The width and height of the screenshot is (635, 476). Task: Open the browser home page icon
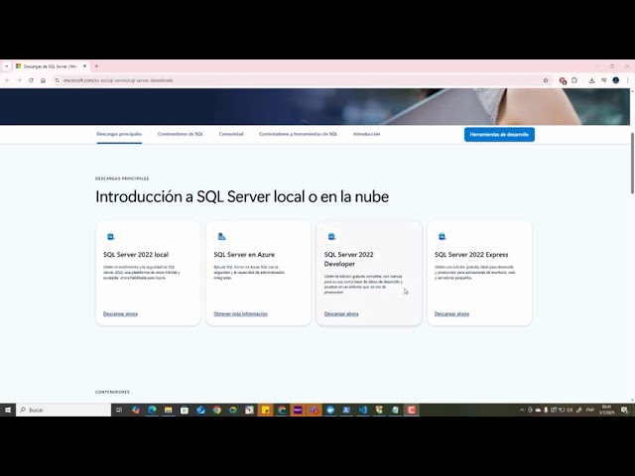point(43,80)
